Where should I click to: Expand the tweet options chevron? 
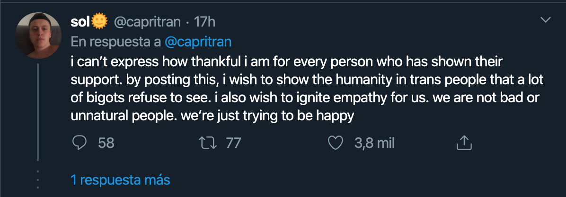[546, 20]
